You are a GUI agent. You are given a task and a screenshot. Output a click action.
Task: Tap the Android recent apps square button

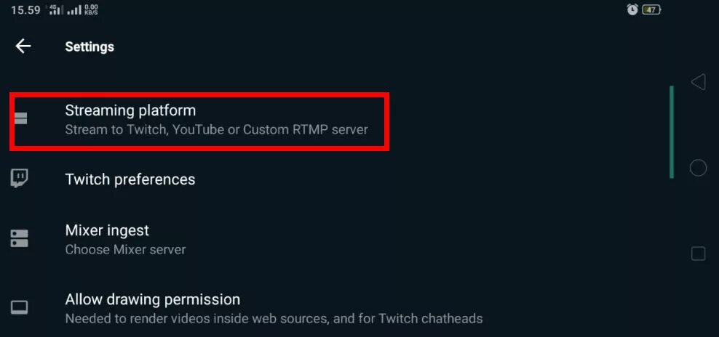[x=698, y=253]
